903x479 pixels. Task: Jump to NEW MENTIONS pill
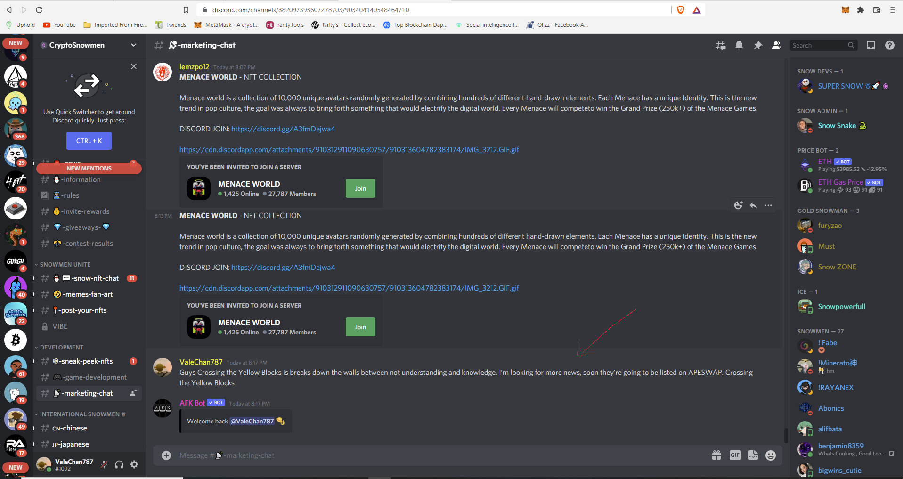pos(89,168)
